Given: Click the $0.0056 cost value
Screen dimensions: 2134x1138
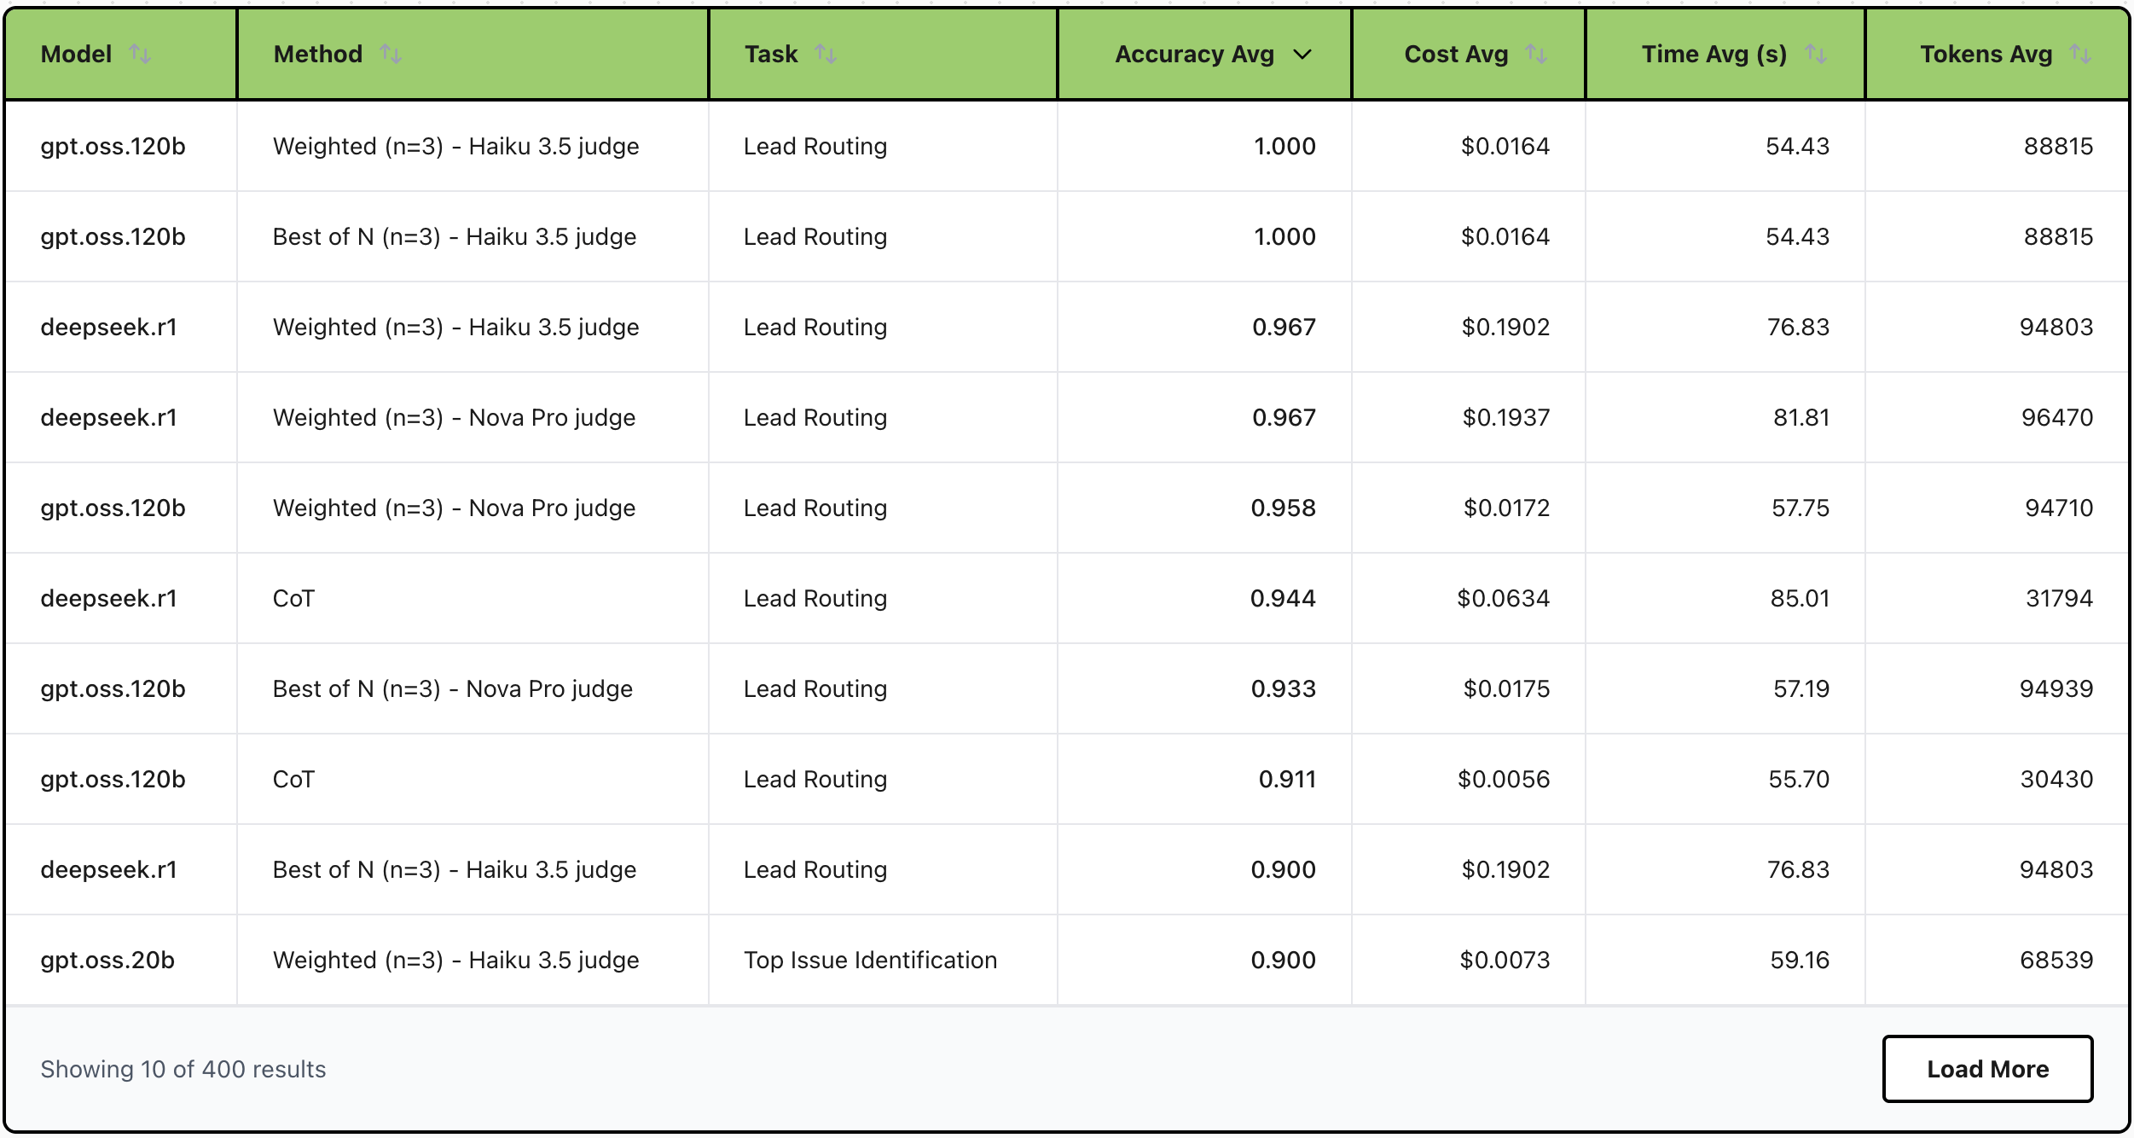Looking at the screenshot, I should click(1503, 780).
